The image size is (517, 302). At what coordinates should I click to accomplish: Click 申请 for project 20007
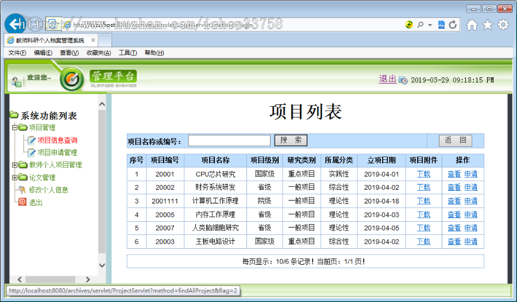click(471, 228)
